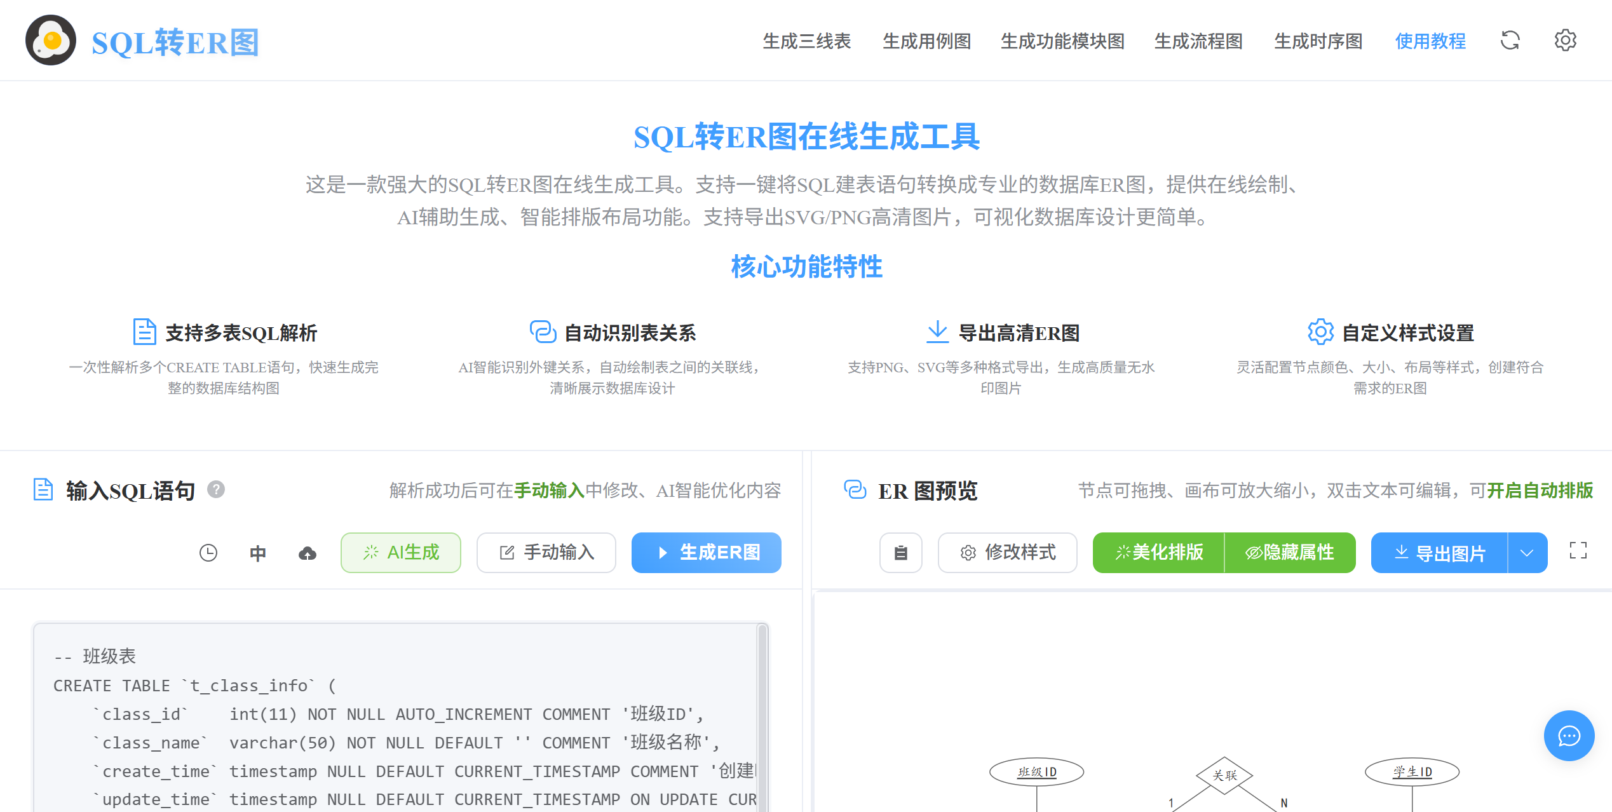
Task: View SQL input help via the question mark icon
Action: pos(216,490)
